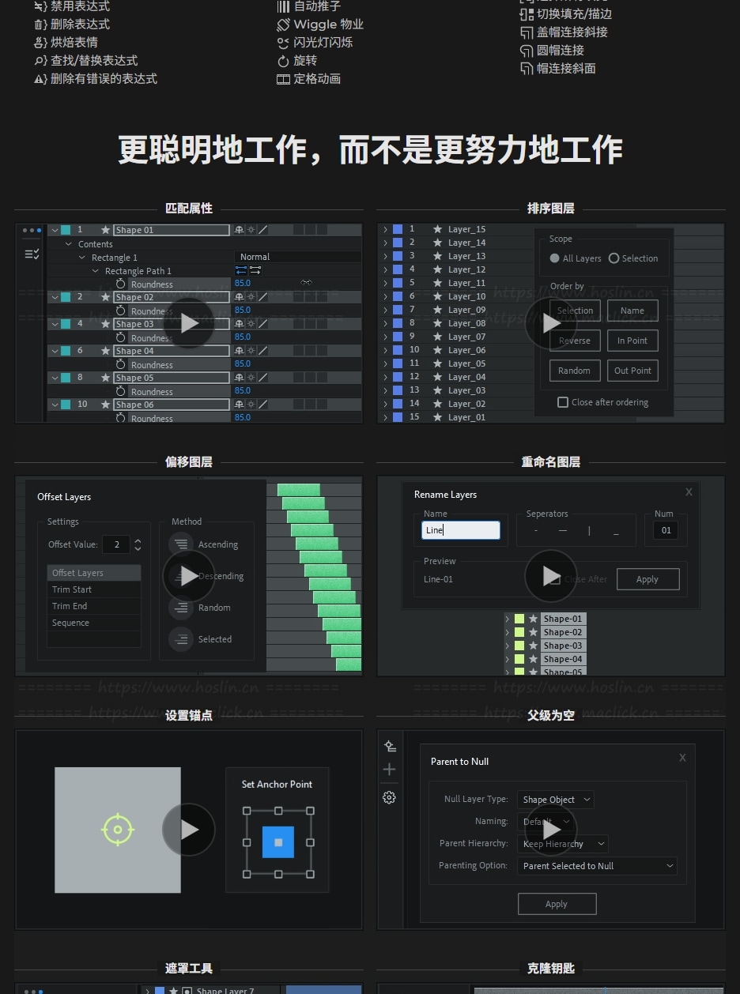The height and width of the screenshot is (994, 740).
Task: Click the 闪光灯闪烁 icon
Action: pos(283,43)
